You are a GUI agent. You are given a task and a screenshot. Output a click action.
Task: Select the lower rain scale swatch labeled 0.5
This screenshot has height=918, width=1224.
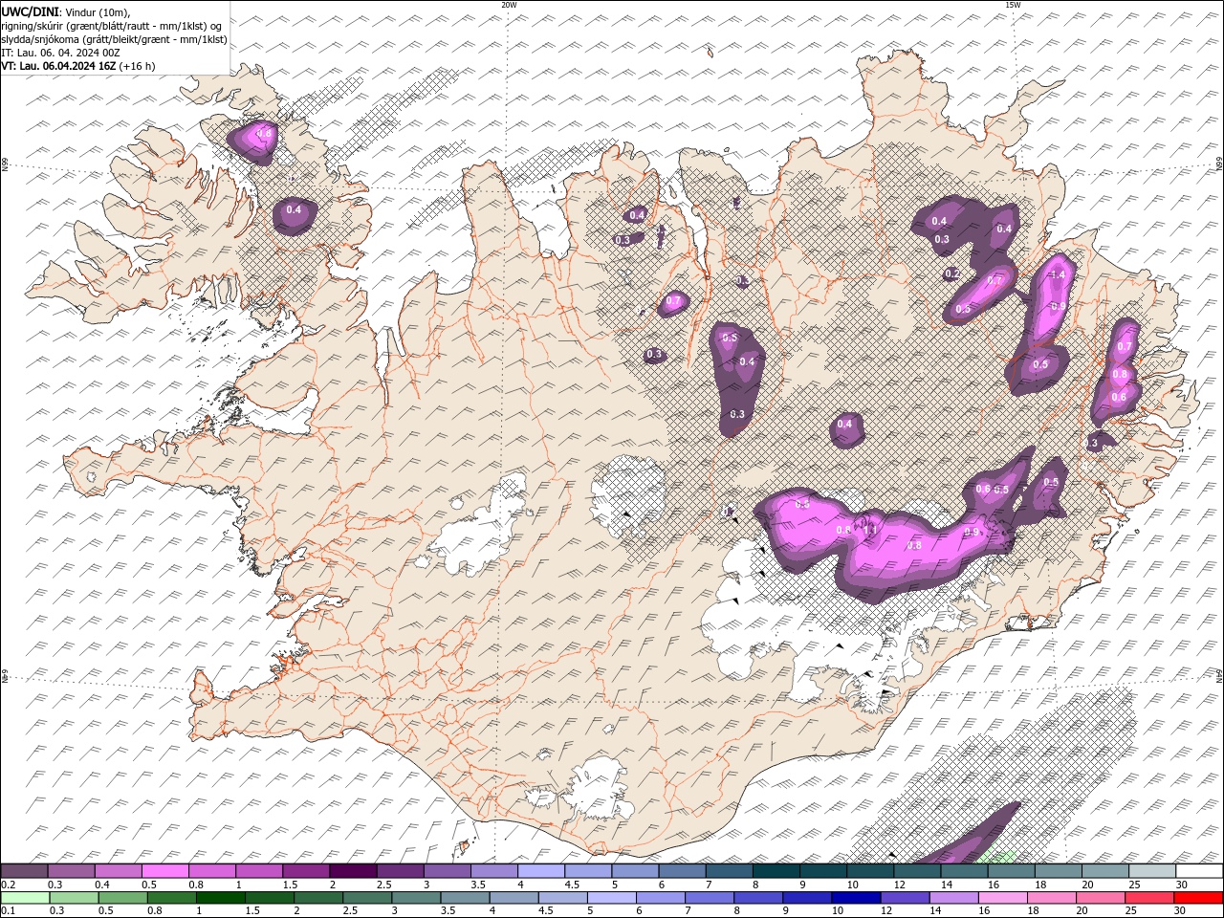tap(122, 898)
